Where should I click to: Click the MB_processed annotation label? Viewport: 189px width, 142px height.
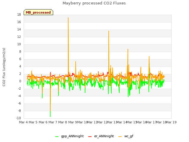pos(38,12)
